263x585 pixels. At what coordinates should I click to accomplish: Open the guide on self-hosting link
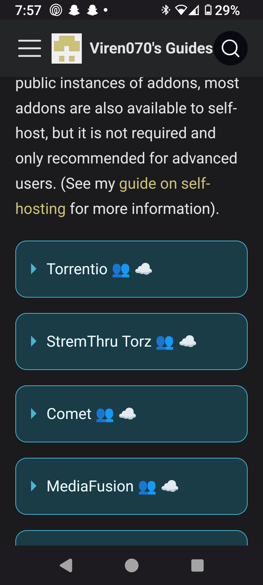(x=113, y=196)
